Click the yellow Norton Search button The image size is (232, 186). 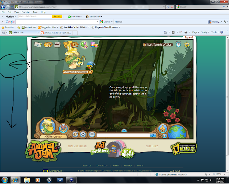(57, 16)
